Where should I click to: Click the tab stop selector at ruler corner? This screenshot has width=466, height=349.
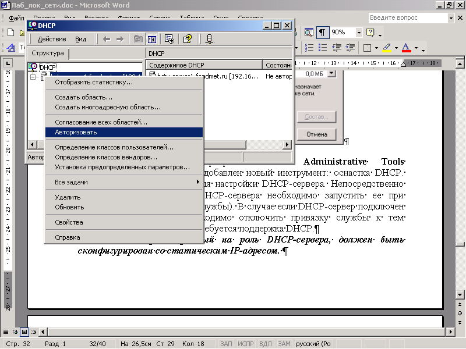8,63
